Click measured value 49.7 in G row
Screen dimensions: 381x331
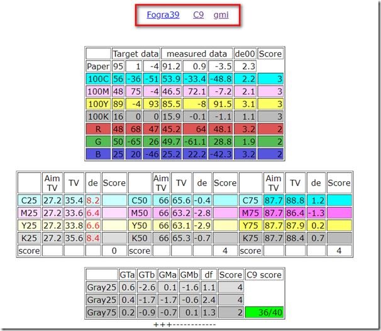(x=171, y=142)
